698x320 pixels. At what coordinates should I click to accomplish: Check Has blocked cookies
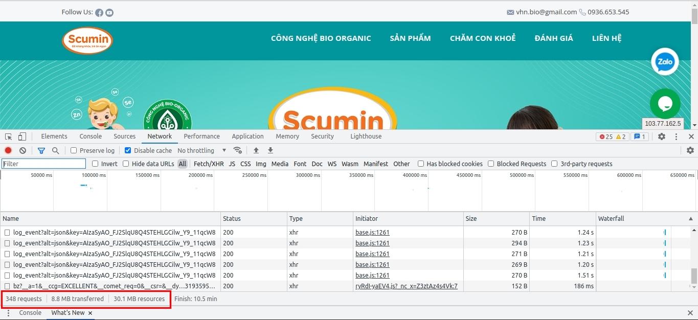tap(421, 164)
